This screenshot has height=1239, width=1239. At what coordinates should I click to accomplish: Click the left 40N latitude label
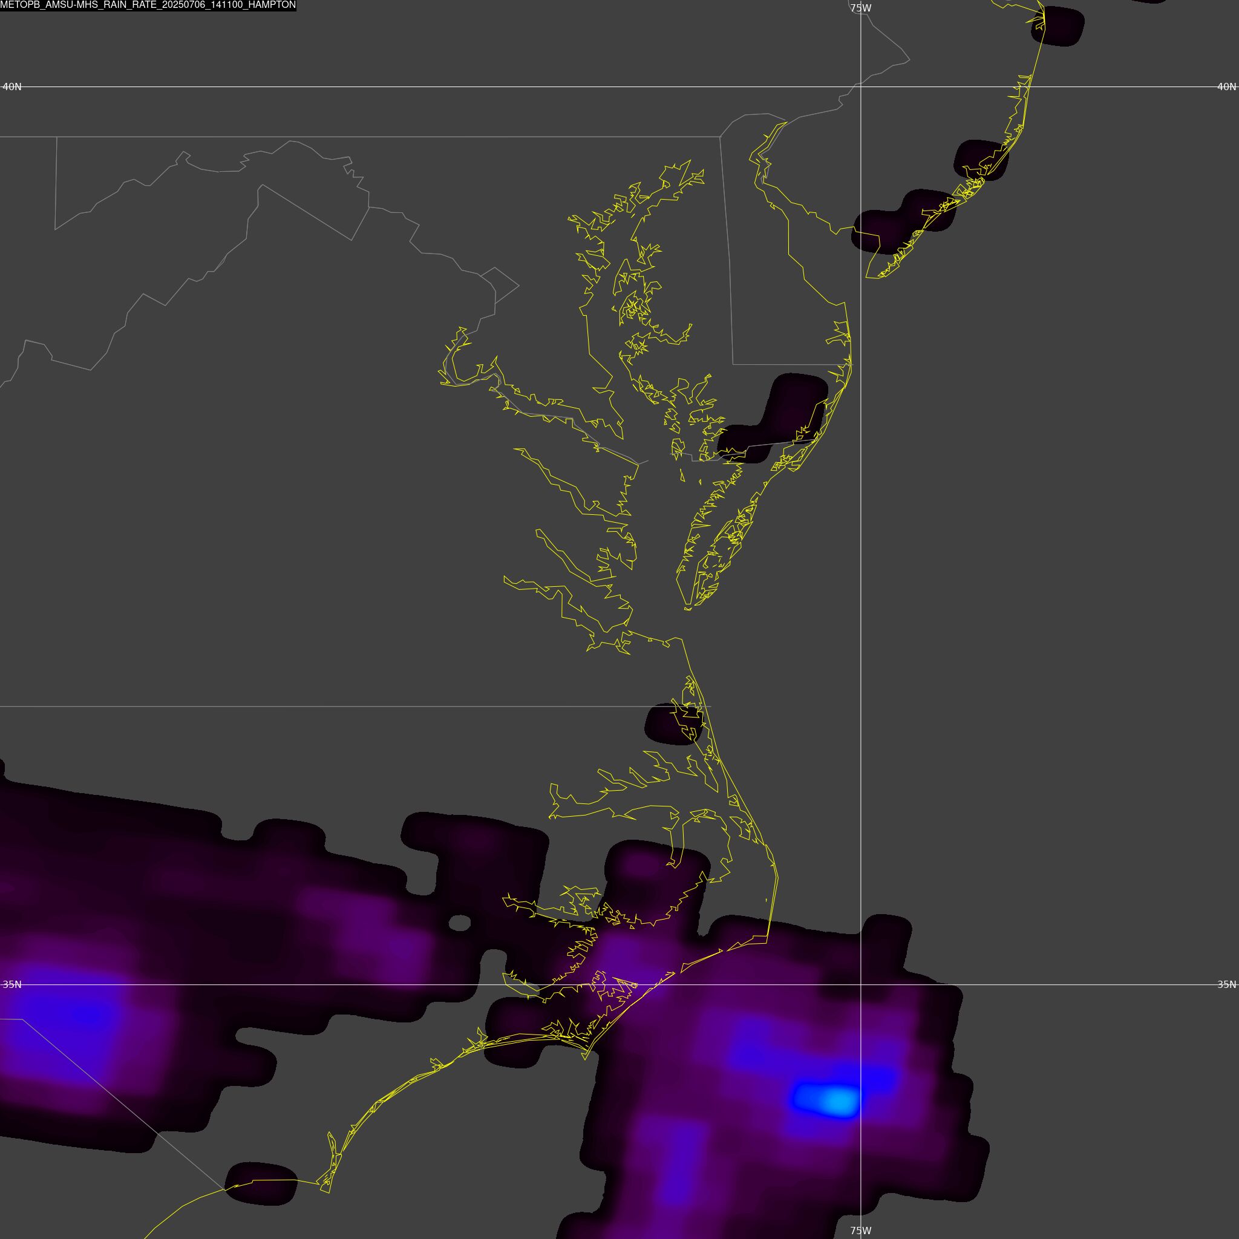pos(12,87)
